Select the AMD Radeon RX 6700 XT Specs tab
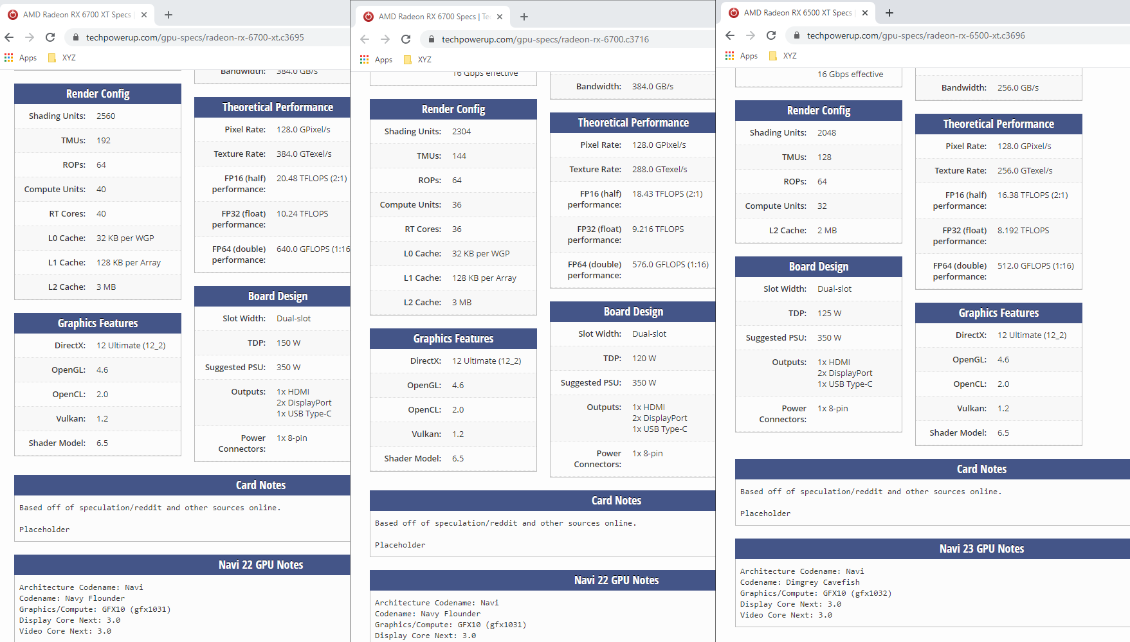This screenshot has height=642, width=1130. [77, 15]
